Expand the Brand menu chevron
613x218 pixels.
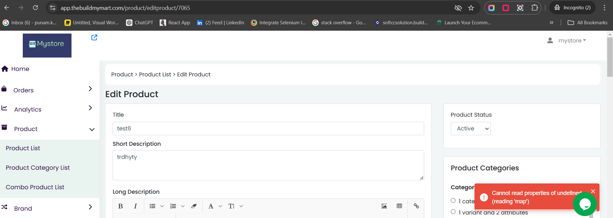click(x=90, y=207)
